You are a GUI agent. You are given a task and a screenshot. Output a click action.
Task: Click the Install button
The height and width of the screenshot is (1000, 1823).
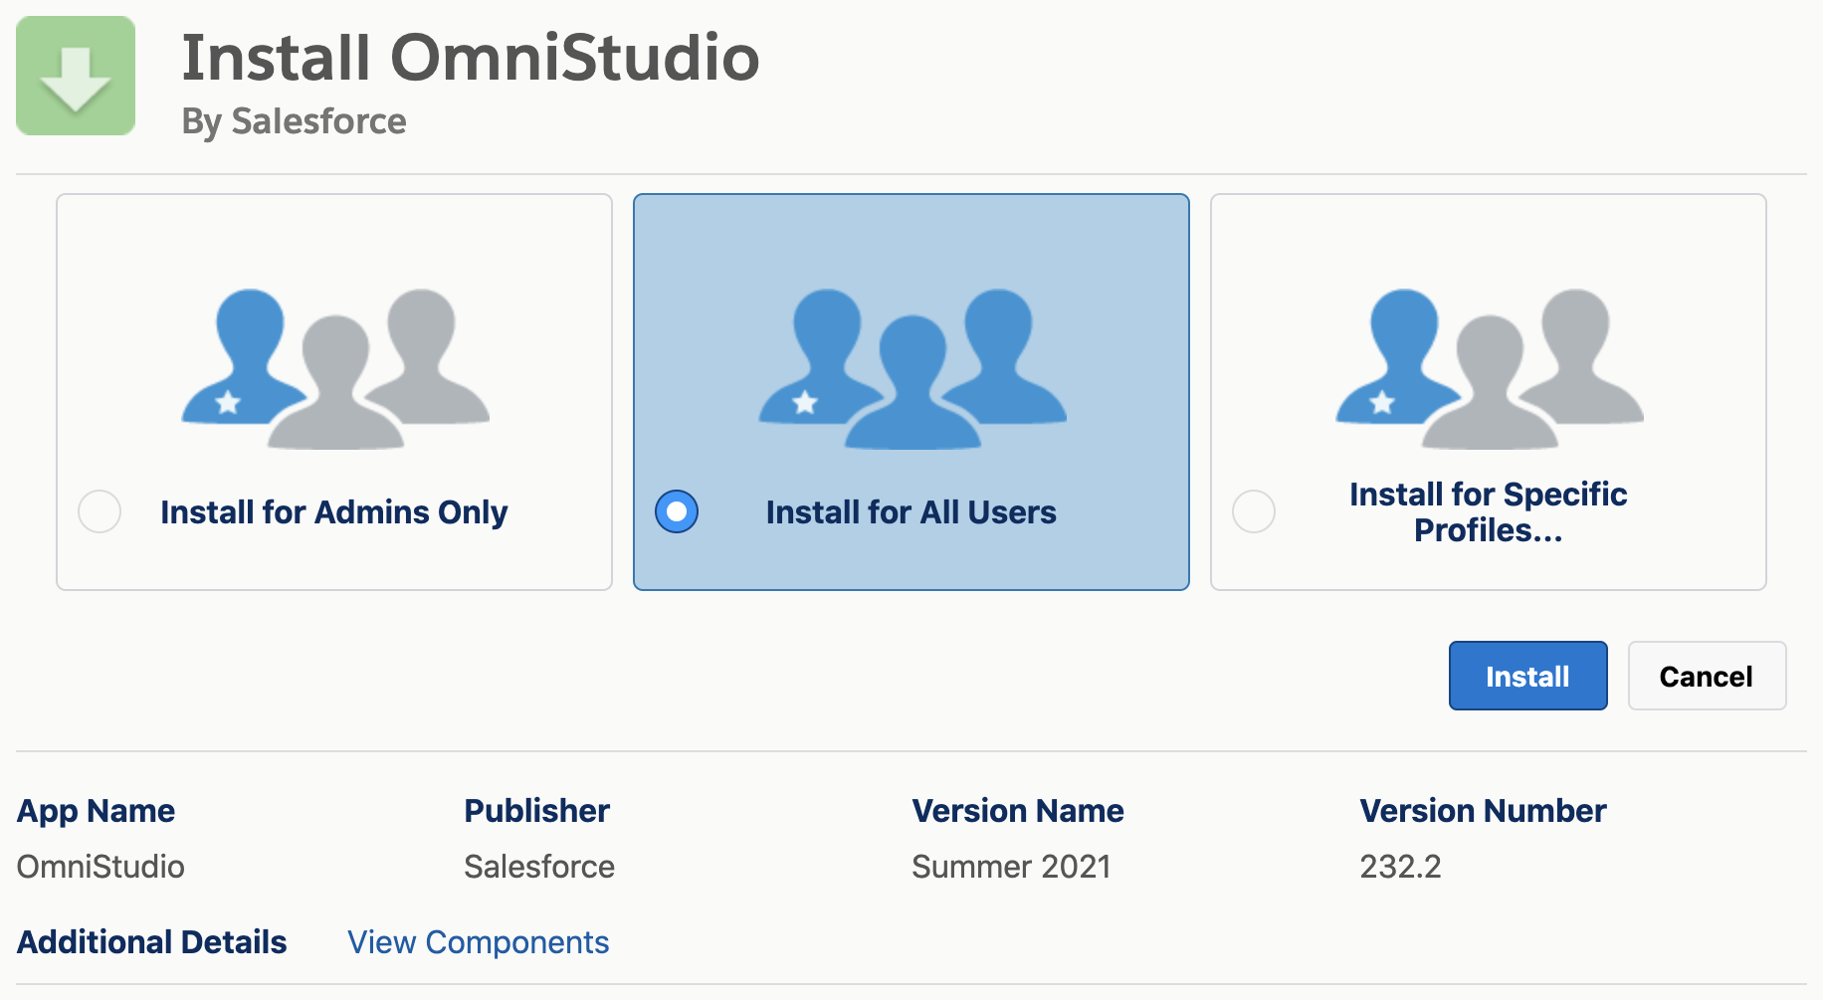[1527, 676]
